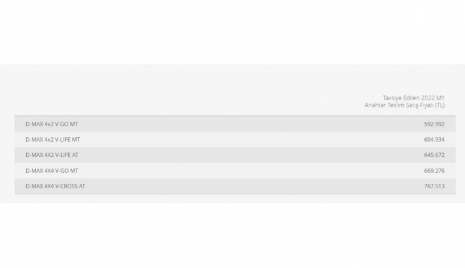Click the 645.672 price figure

(434, 155)
